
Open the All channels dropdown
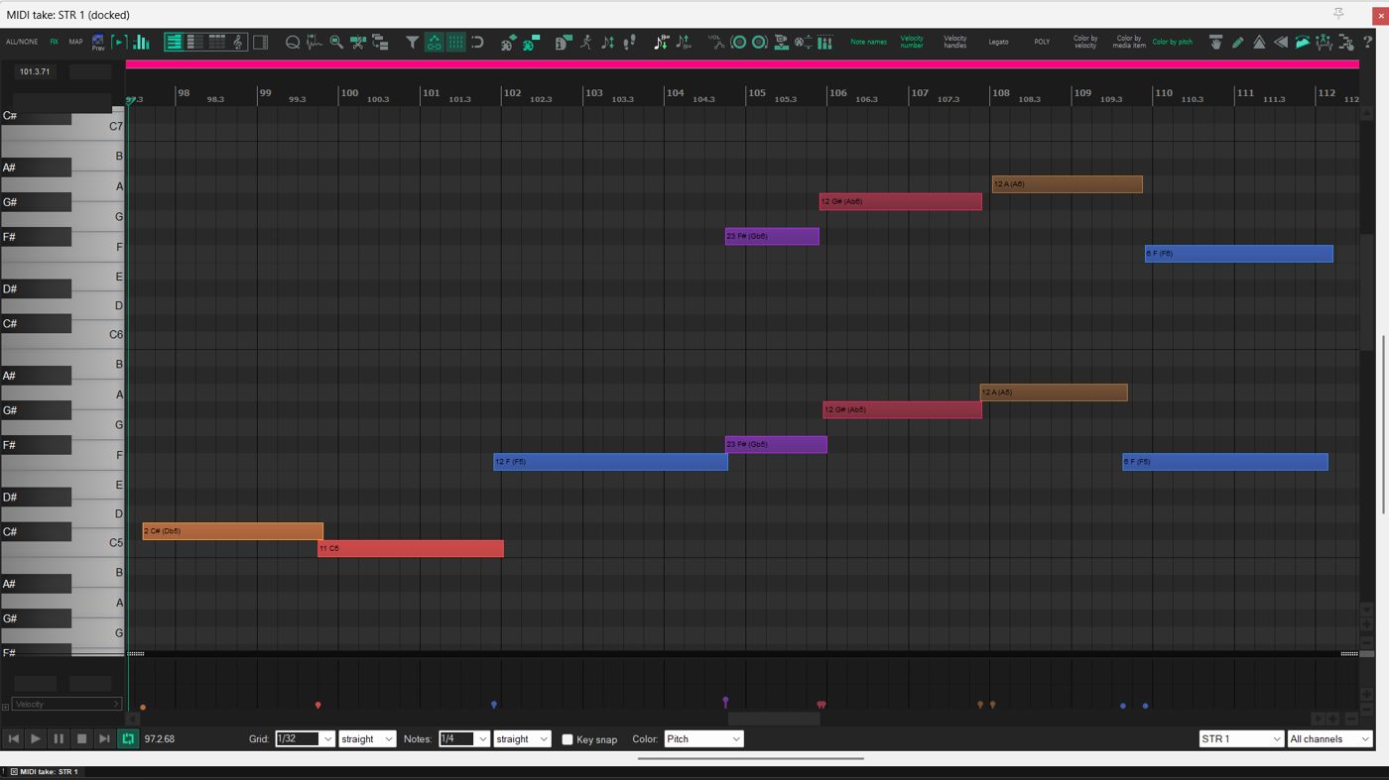click(x=1329, y=738)
